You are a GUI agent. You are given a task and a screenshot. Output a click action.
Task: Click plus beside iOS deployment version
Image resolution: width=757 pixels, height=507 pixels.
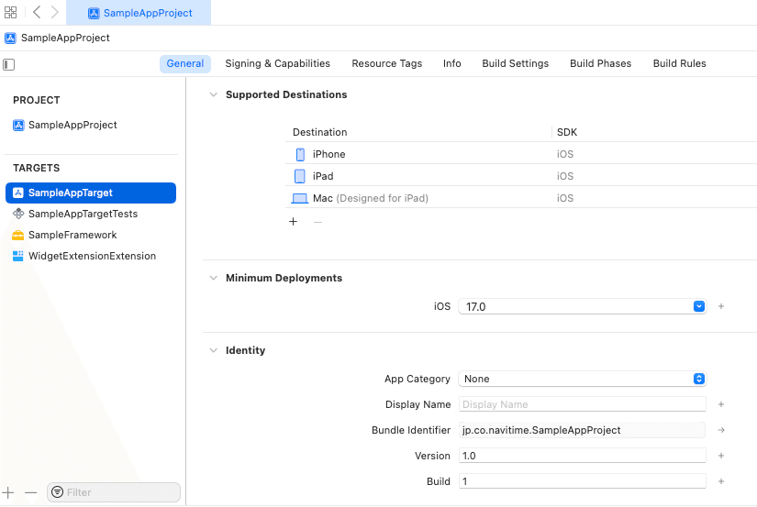[x=721, y=306]
